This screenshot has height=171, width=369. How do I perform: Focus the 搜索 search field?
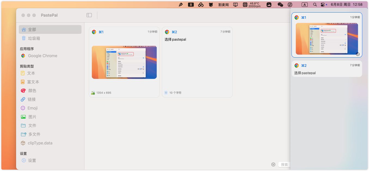click(x=284, y=164)
